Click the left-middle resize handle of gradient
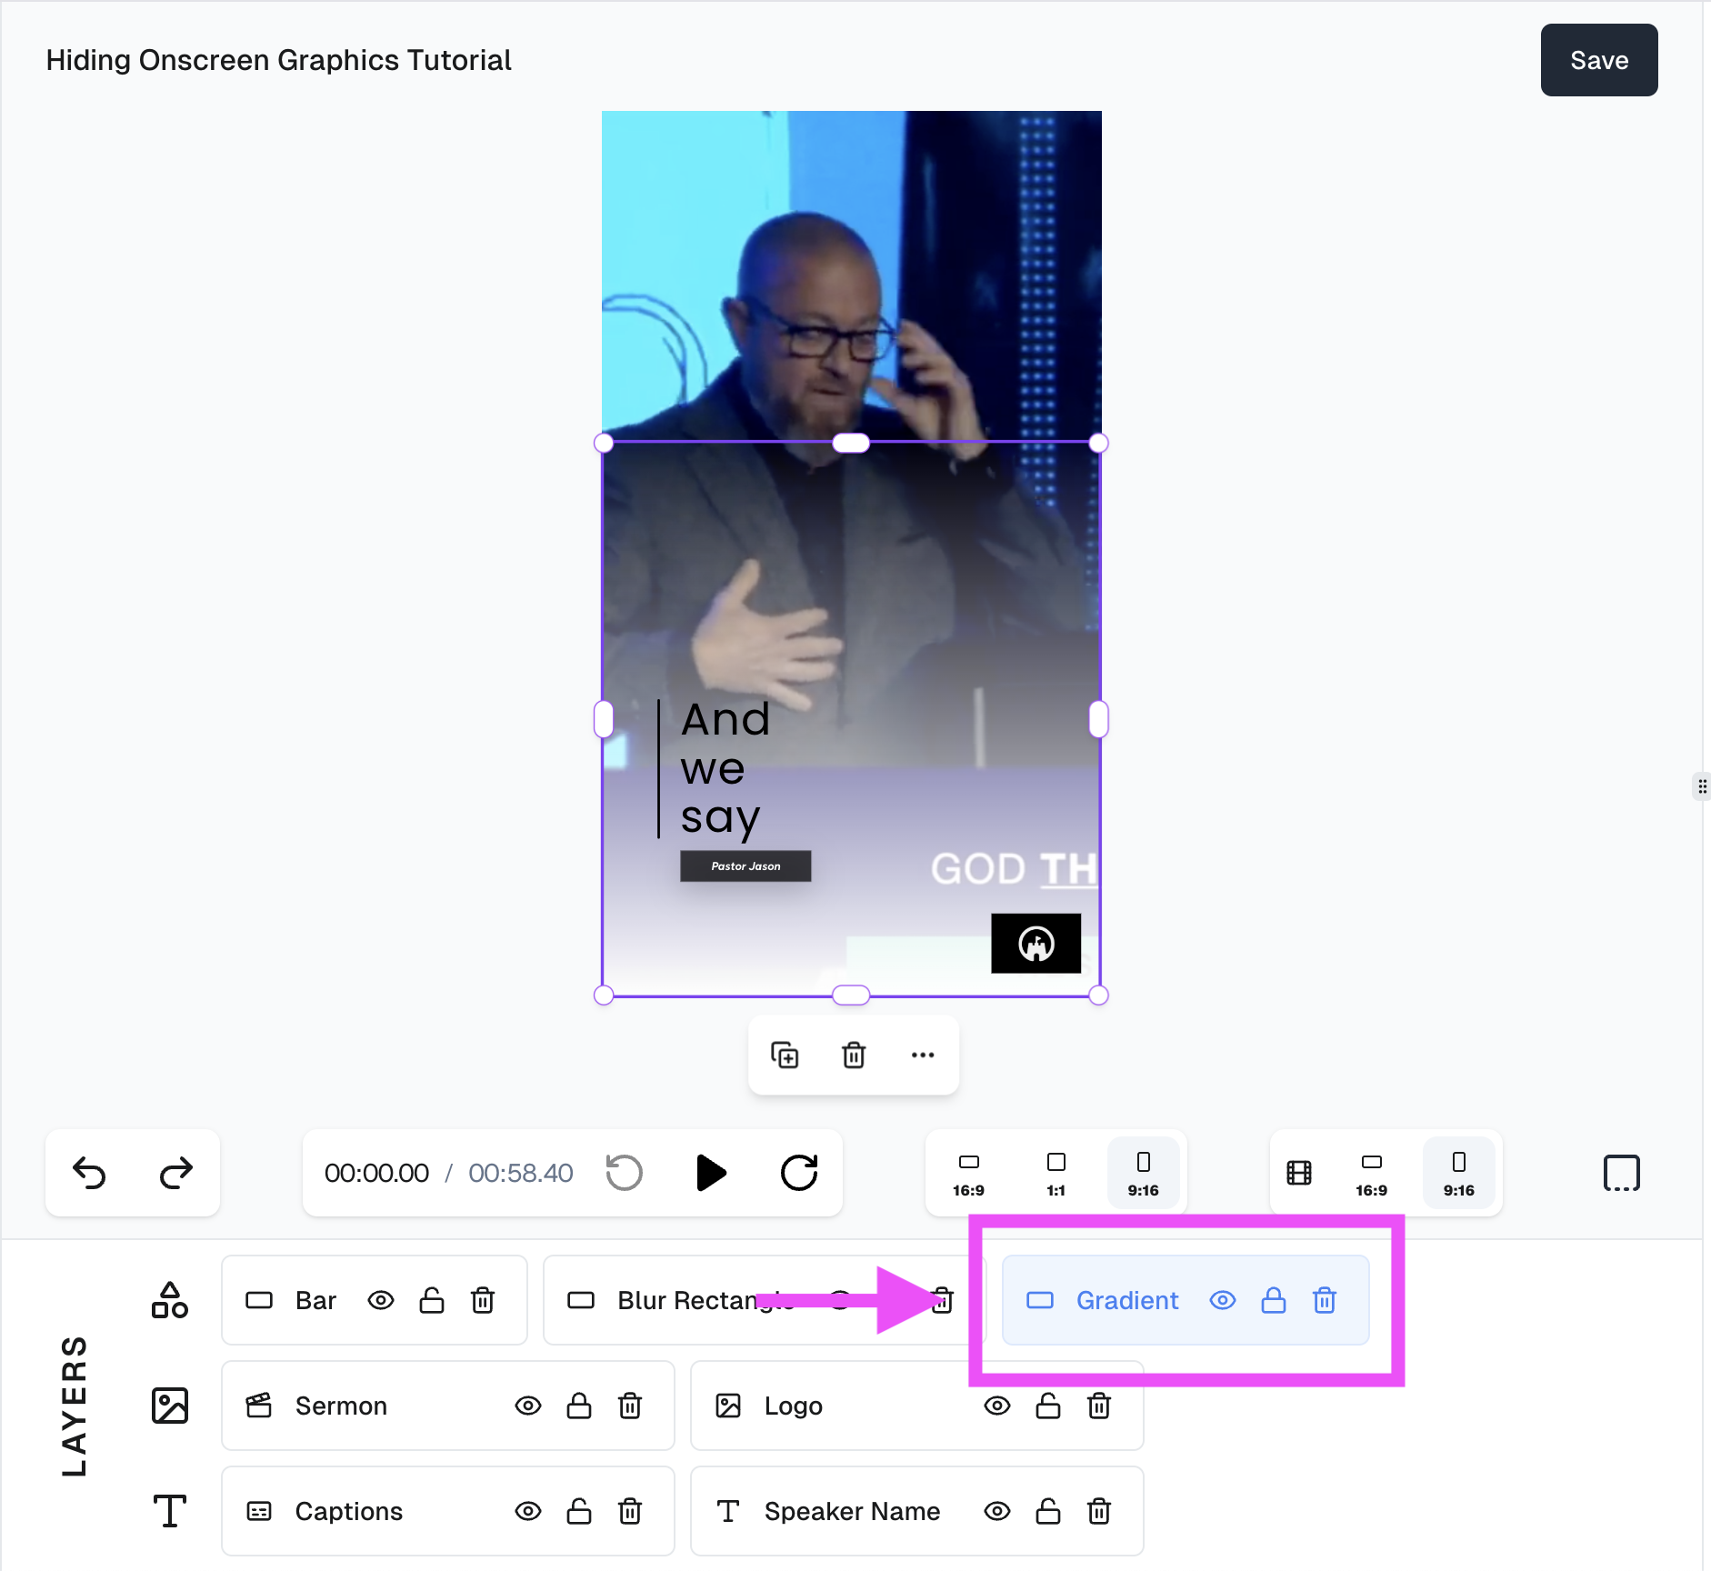The image size is (1711, 1571). click(x=604, y=719)
